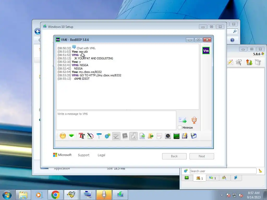267x200 pixels.
Task: Click the network icon in system tray
Action: pyautogui.click(x=234, y=195)
